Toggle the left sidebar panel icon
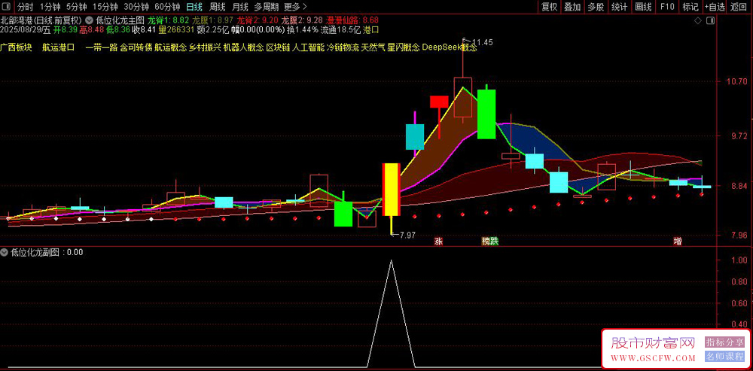Image resolution: width=753 pixels, height=371 pixels. (x=7, y=7)
